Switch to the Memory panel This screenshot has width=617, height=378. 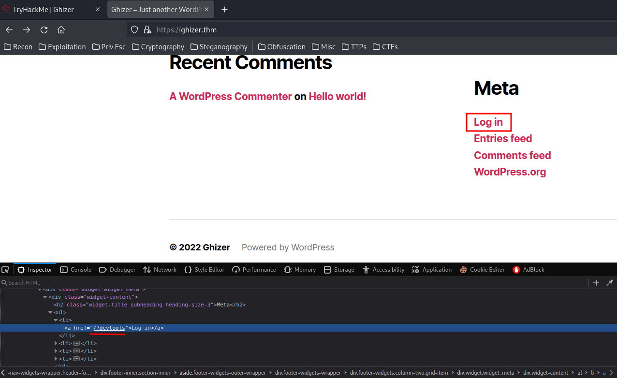300,270
